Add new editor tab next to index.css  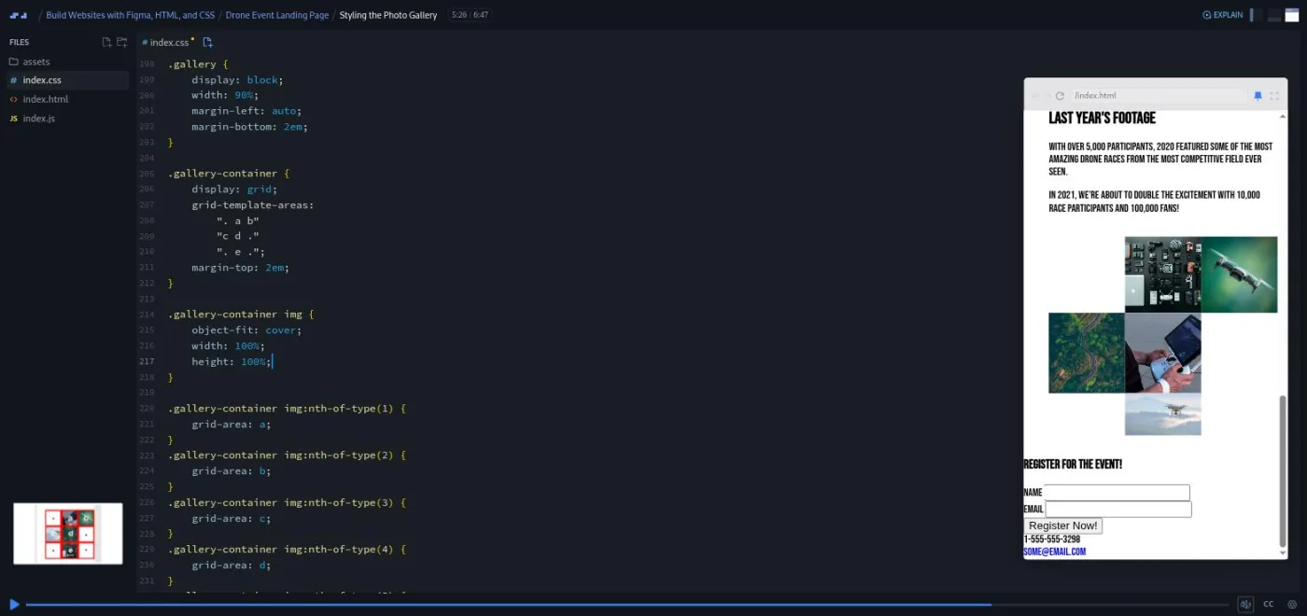point(207,42)
